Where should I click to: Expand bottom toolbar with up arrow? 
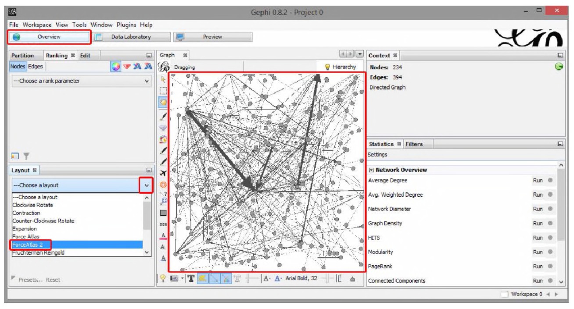[352, 279]
